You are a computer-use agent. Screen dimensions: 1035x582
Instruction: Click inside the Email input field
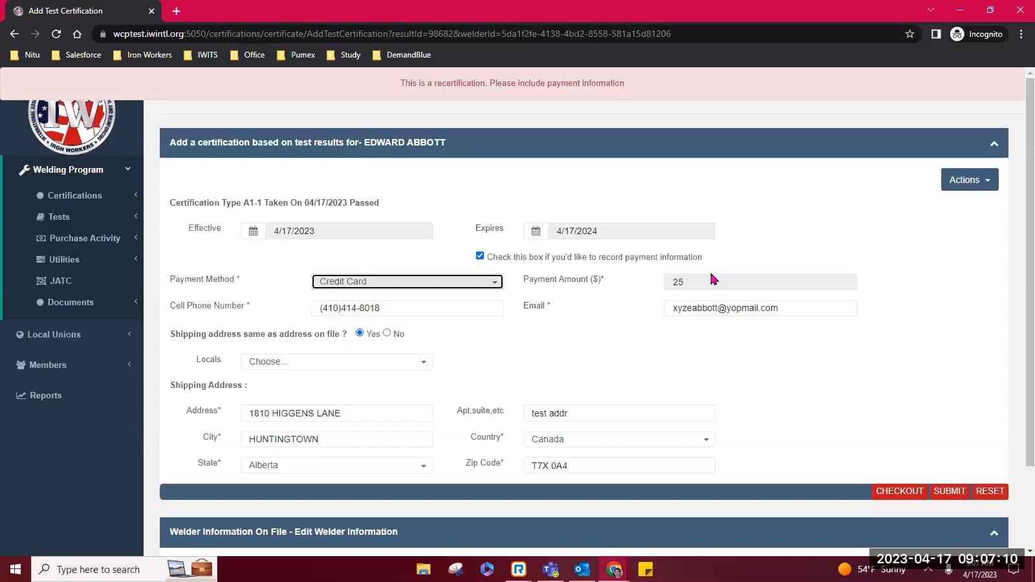tap(760, 308)
